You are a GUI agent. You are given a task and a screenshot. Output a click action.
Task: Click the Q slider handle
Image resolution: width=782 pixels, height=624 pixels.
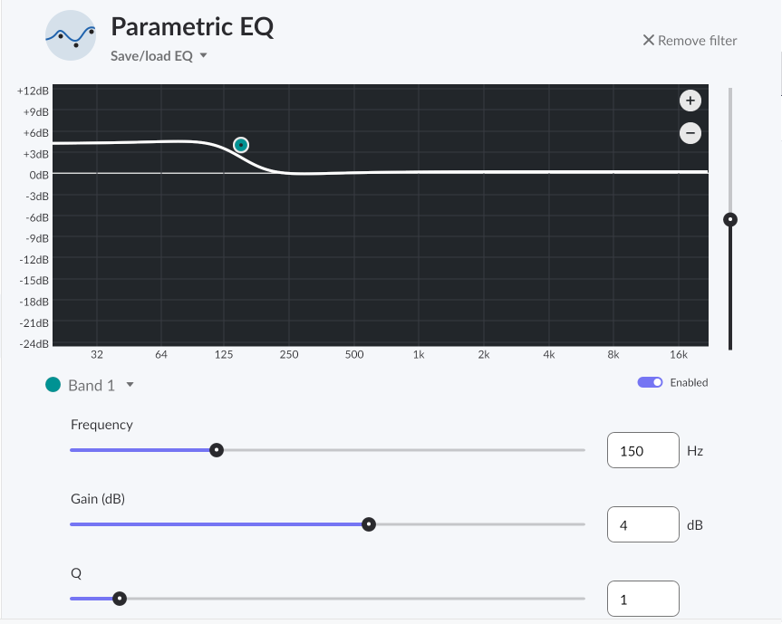120,599
